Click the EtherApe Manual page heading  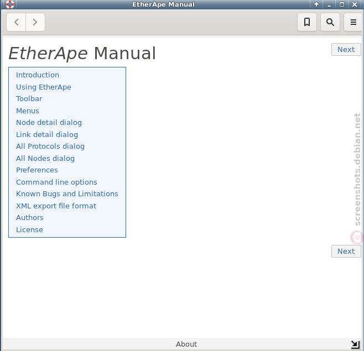82,54
